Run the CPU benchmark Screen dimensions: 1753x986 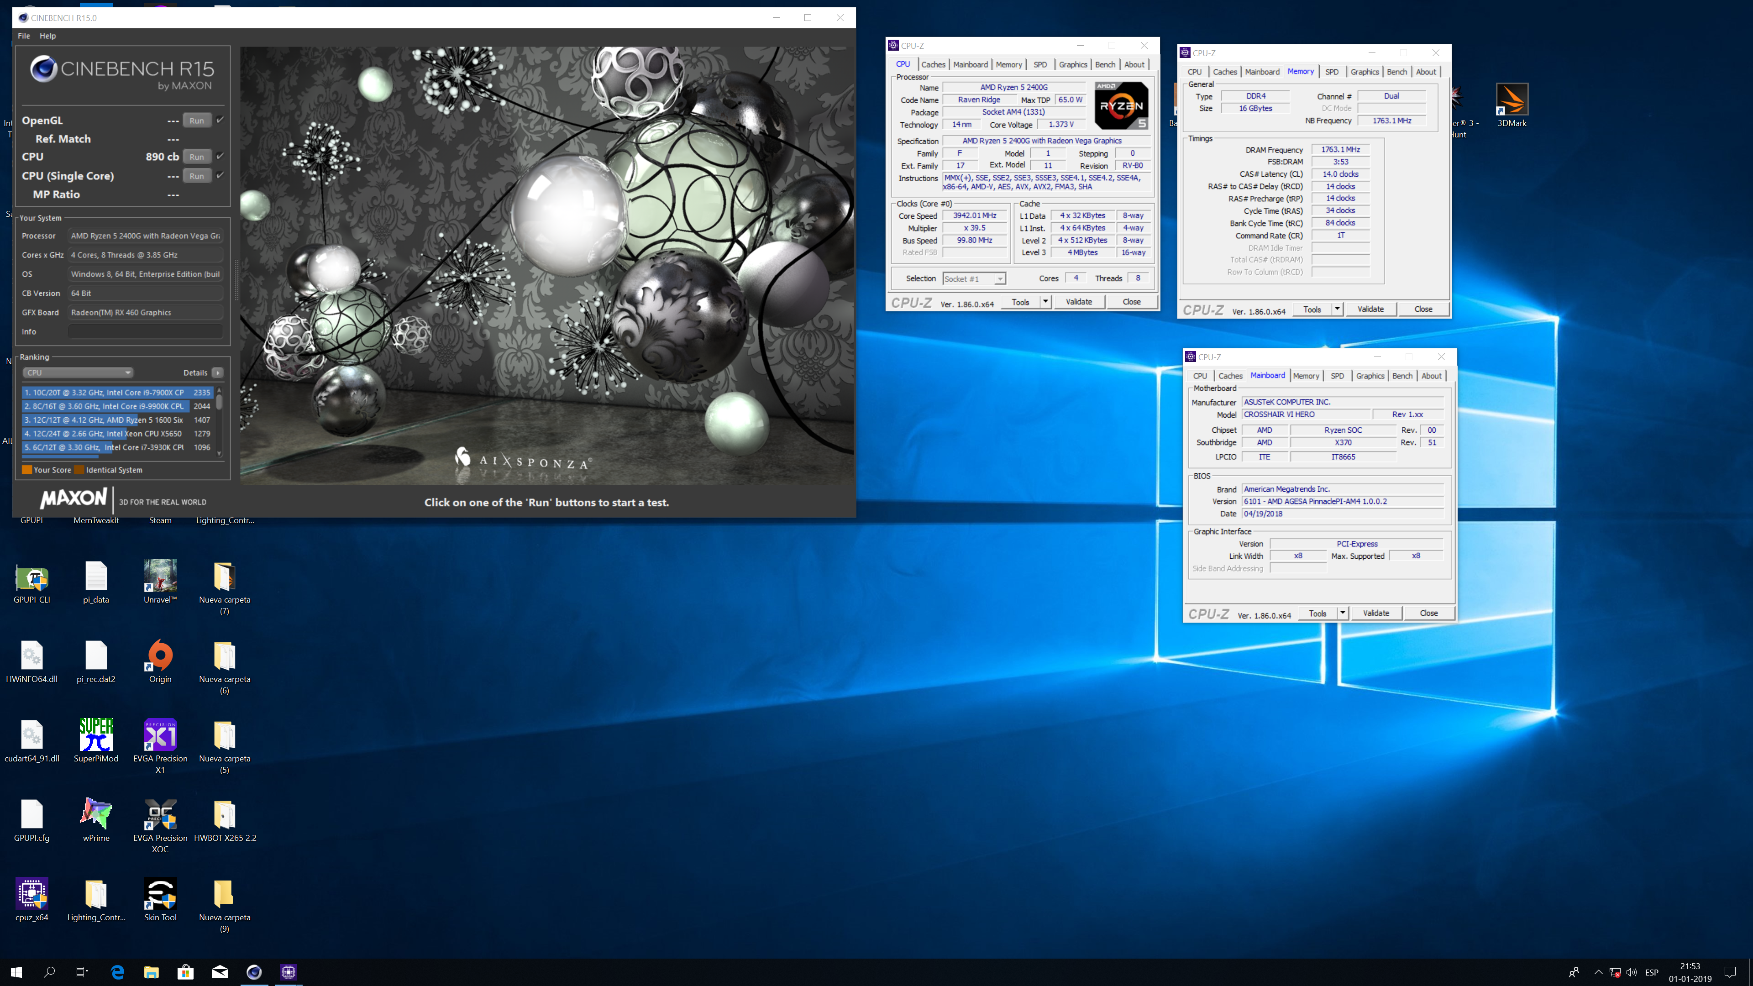click(x=197, y=157)
